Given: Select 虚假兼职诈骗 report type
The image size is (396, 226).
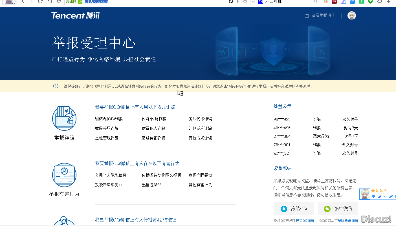Looking at the screenshot, I should point(107,128).
